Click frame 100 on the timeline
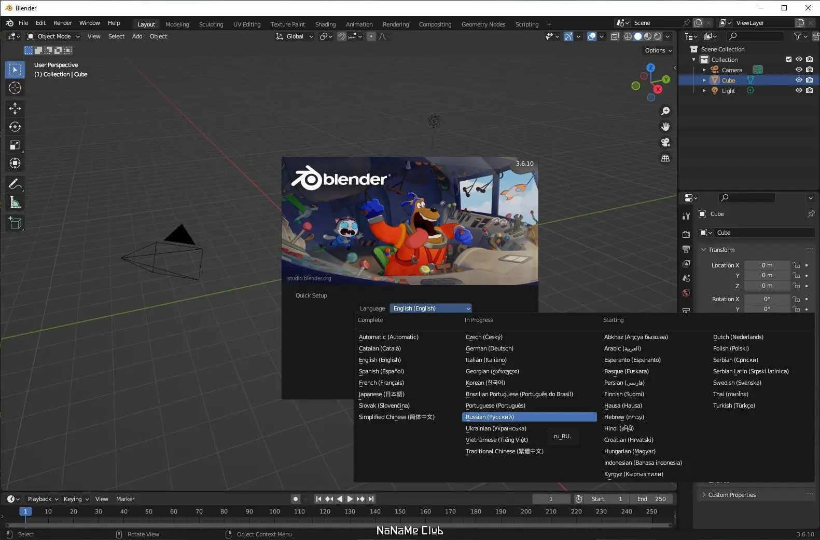Screen dimensions: 820x540 [274, 511]
